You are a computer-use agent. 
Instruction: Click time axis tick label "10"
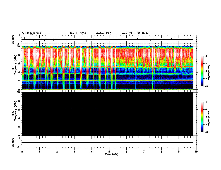point(196,152)
